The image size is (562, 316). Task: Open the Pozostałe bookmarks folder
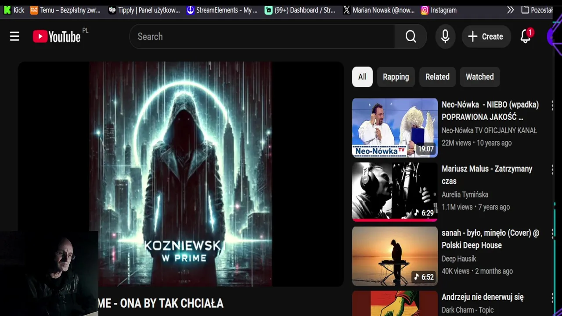tap(537, 10)
